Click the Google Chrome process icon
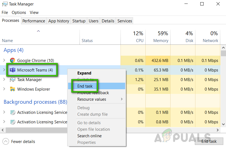Image resolution: width=226 pixels, height=149 pixels. [x=12, y=60]
